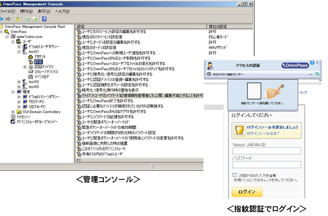
Task: Select the 共有リスト内のデフォルトユーザ row
Action: point(100,154)
